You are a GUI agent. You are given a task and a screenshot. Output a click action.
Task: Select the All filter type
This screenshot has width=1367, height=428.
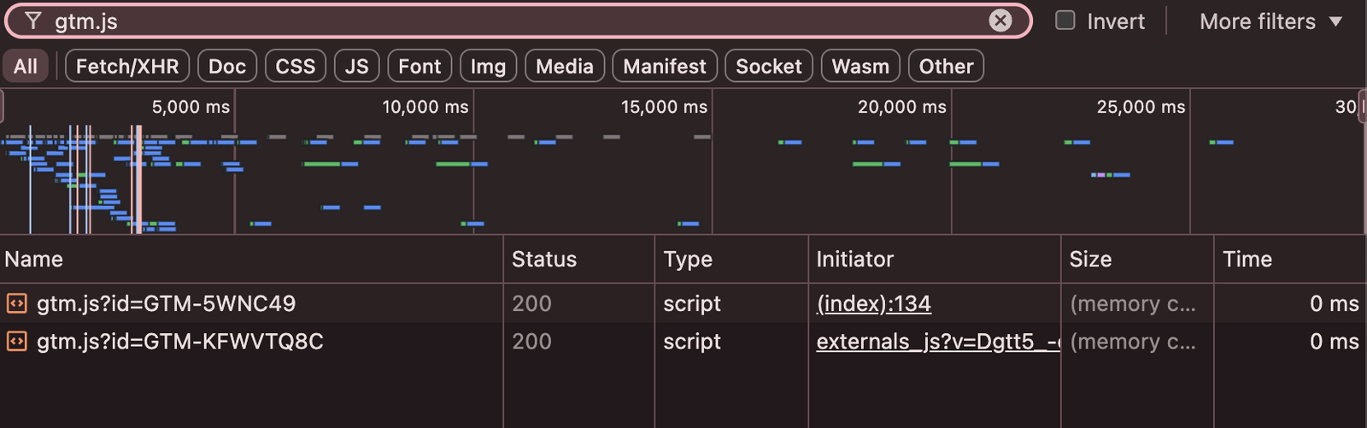pos(26,67)
